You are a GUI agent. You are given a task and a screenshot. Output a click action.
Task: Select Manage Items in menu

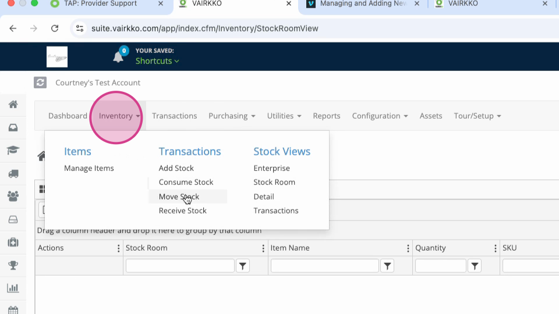(x=89, y=169)
